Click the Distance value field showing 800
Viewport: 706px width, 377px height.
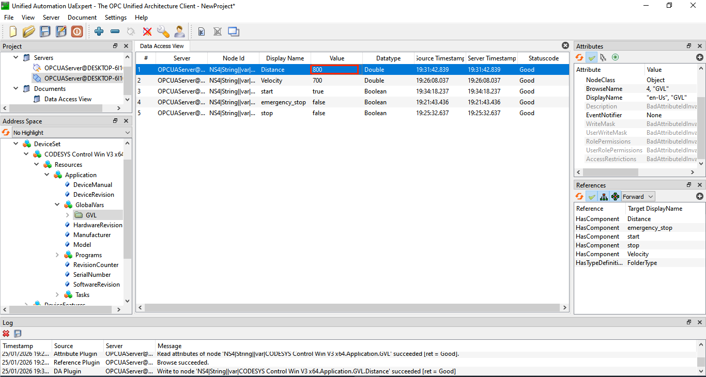coord(334,70)
